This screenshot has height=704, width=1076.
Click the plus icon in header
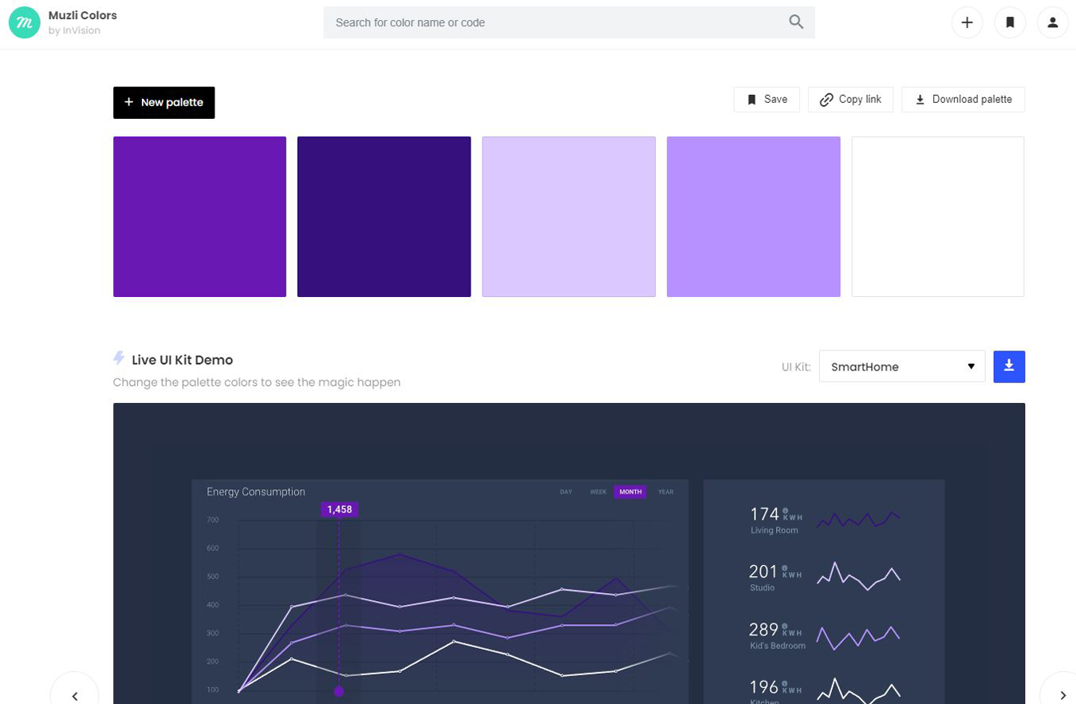coord(967,22)
